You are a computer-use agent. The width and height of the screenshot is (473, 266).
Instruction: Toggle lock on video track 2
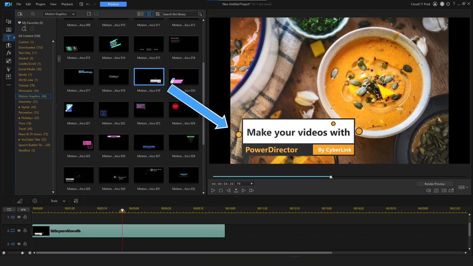(25, 231)
